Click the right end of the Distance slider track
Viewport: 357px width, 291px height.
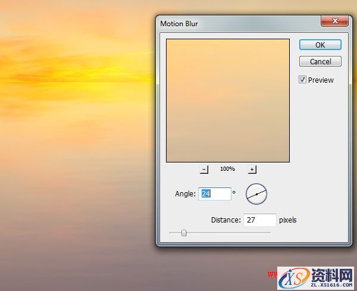pos(269,233)
